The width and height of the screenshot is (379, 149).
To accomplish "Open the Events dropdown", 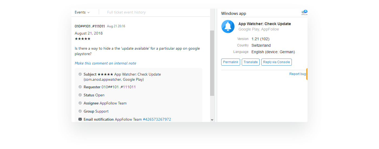I will tap(82, 12).
